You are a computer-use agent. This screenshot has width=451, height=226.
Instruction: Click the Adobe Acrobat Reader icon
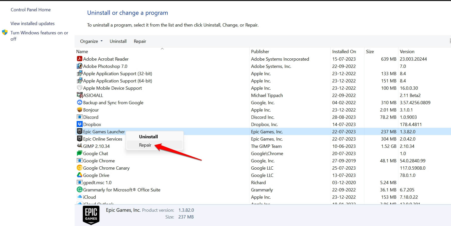pyautogui.click(x=79, y=59)
